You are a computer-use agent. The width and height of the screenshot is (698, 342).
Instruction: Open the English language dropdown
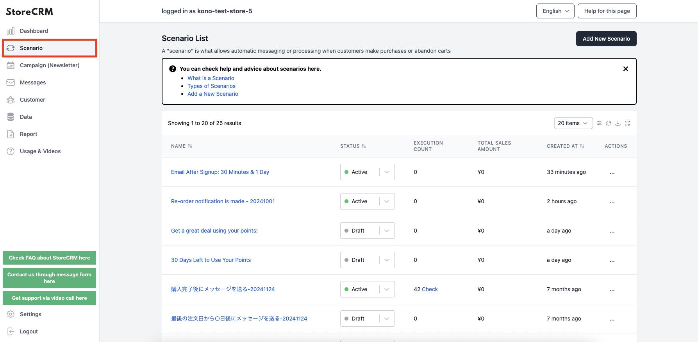(555, 11)
